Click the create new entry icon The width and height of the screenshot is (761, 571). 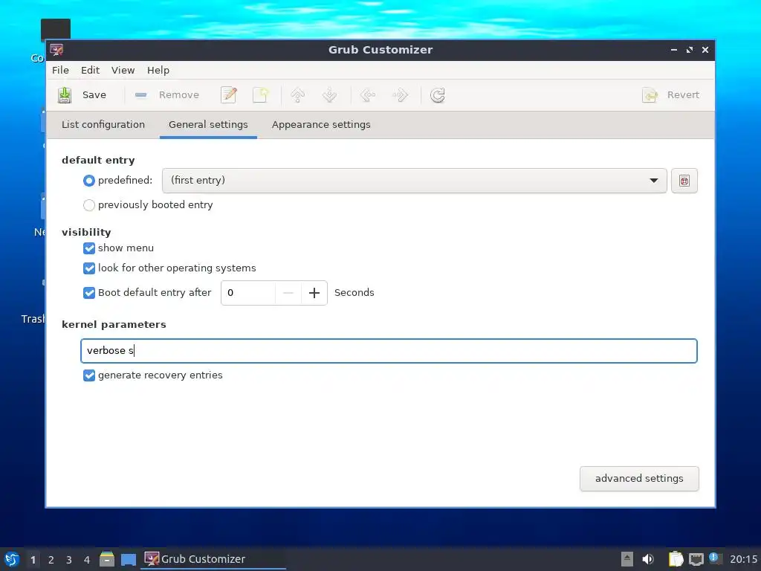tap(261, 95)
